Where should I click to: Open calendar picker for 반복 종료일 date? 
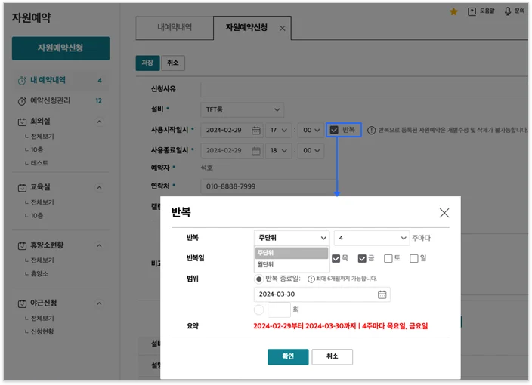pyautogui.click(x=382, y=294)
